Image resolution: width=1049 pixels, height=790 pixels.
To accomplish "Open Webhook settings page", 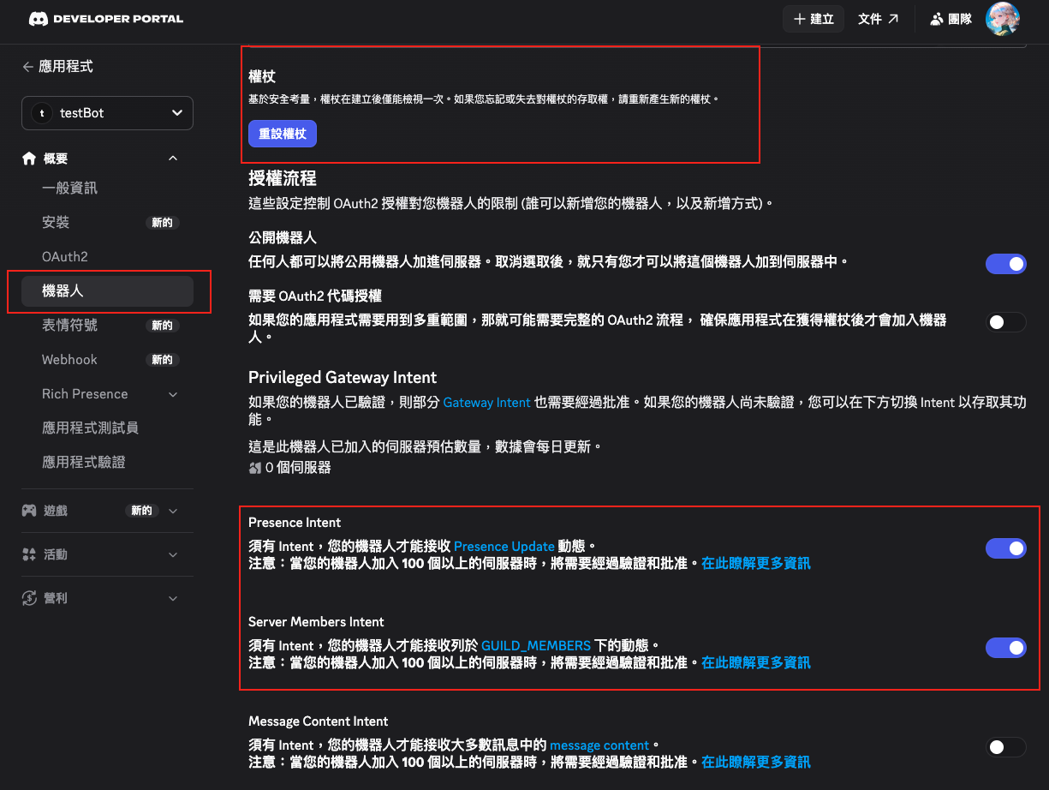I will click(69, 359).
